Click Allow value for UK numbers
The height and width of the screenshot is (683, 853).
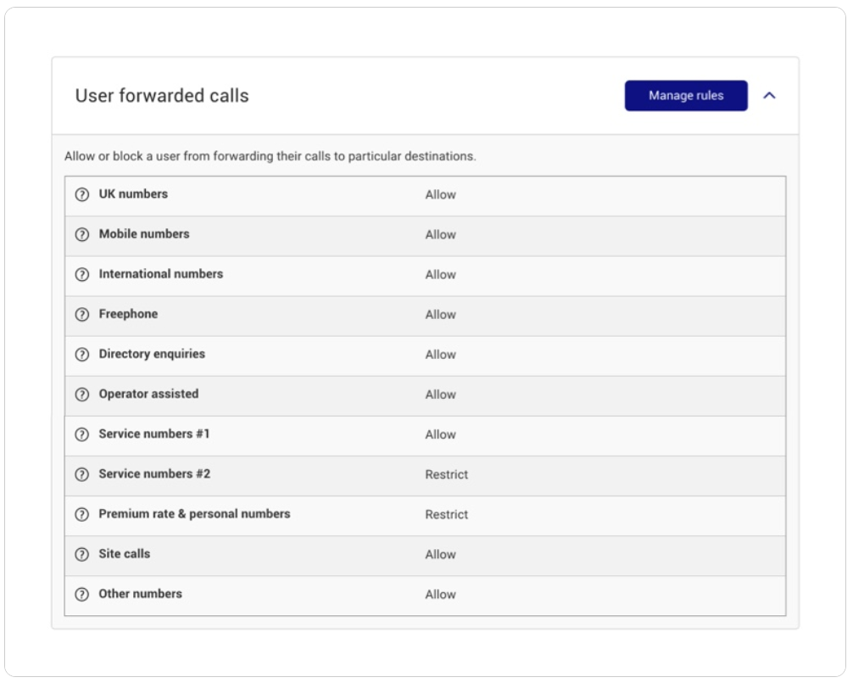pos(441,195)
